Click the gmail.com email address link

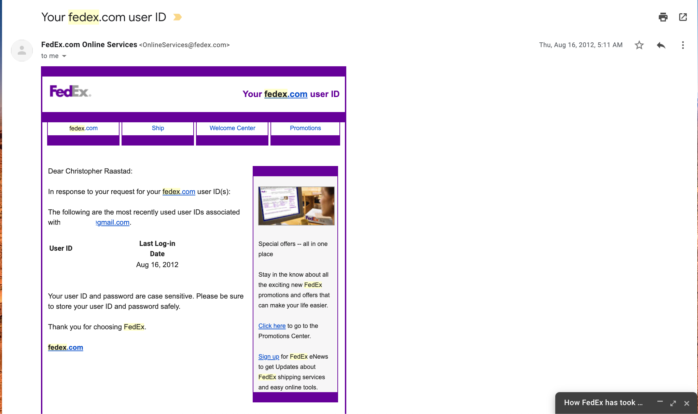click(x=113, y=222)
